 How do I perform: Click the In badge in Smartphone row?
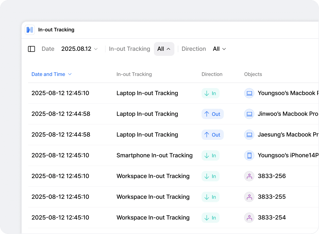[x=210, y=156]
